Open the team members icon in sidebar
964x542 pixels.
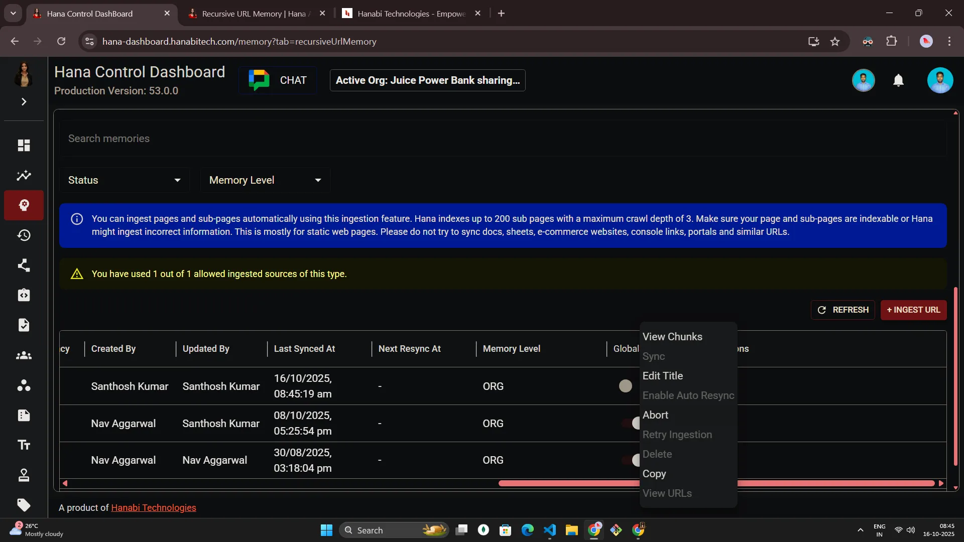click(24, 355)
